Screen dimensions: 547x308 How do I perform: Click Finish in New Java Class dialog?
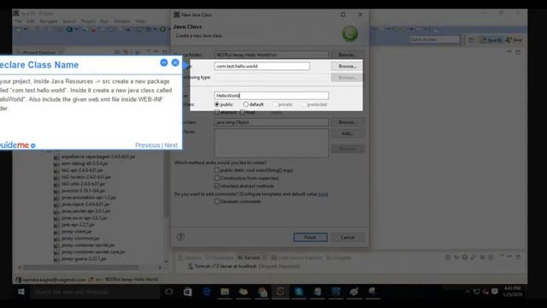tap(310, 238)
